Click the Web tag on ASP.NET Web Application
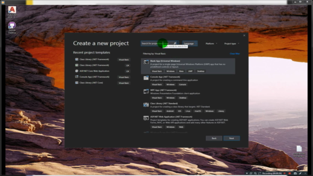The image size is (313, 176). [181, 127]
